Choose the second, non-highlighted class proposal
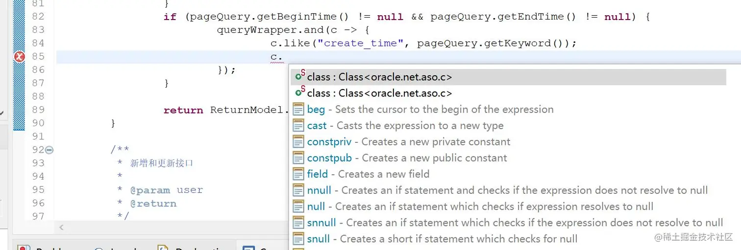Viewport: 741px width, 250px height. (508, 93)
